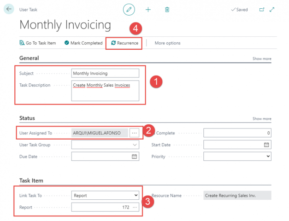Click Show more in Status section
Screen dimensions: 289x221
point(262,119)
